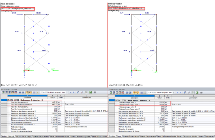
Task: Open 'Barres - Déformations globales' tab in right panel
Action: (x=187, y=136)
